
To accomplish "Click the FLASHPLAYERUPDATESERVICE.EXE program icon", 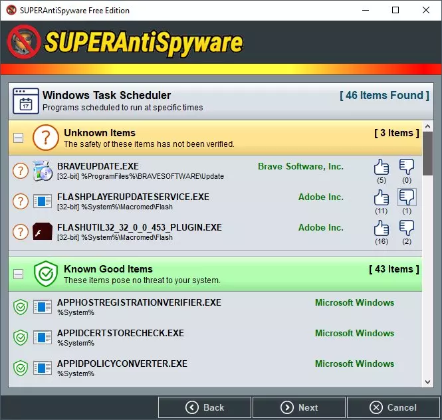I will pyautogui.click(x=43, y=201).
